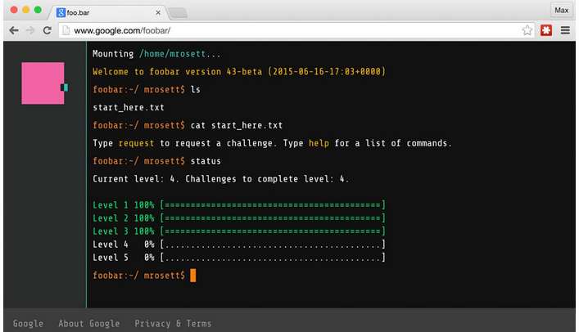Click the red extension icon in toolbar

pos(546,30)
